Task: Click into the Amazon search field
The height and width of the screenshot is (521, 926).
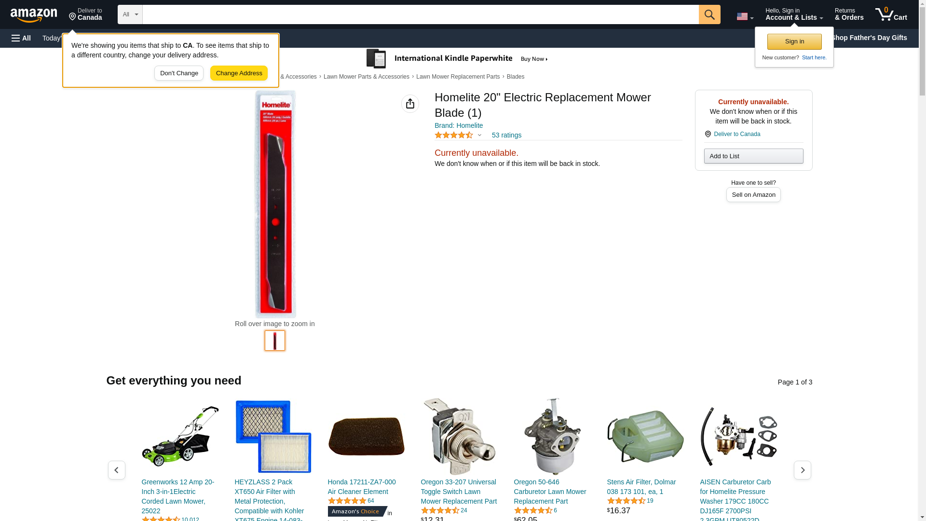Action: pyautogui.click(x=421, y=14)
